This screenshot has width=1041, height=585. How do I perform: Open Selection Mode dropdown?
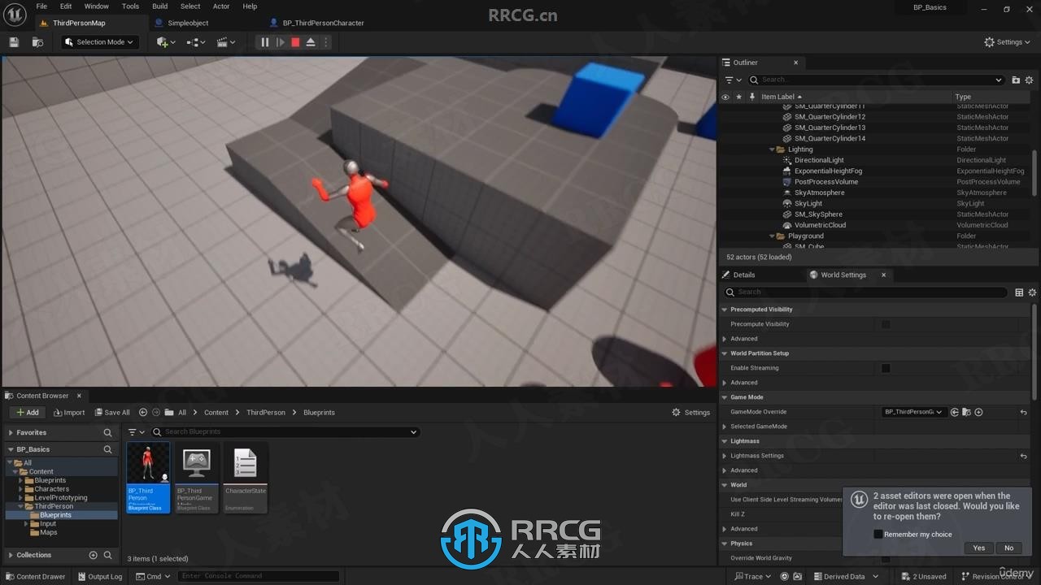coord(99,42)
